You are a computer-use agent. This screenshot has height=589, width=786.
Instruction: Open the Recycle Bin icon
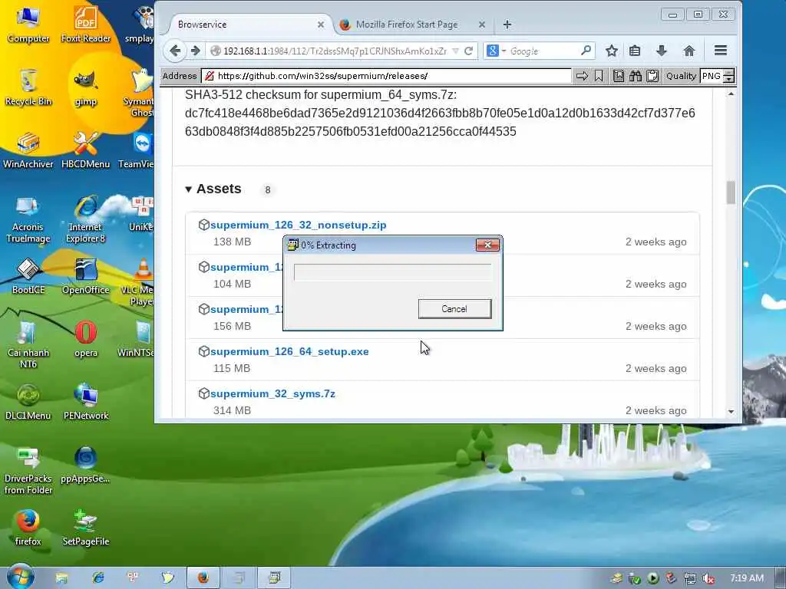28,88
